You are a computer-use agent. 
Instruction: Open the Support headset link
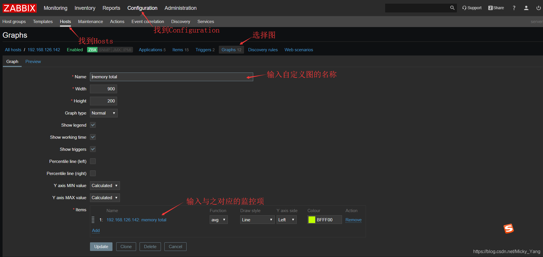(472, 8)
